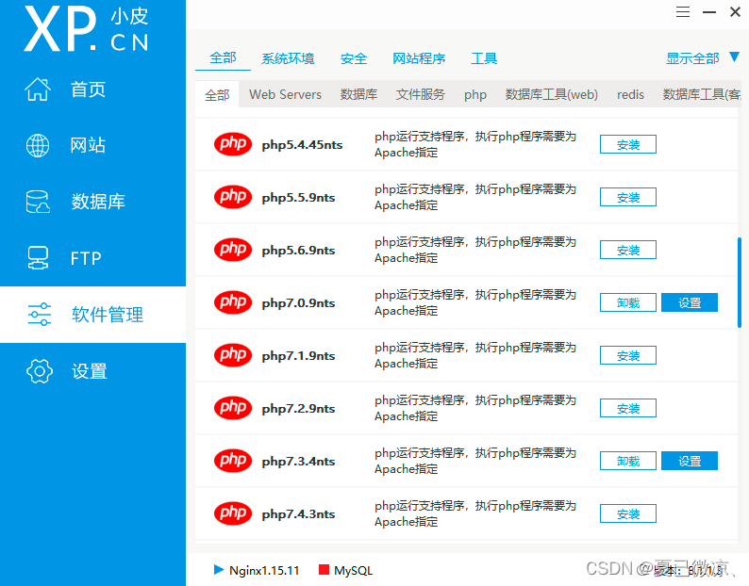Select the Web Servers sub-tab
The height and width of the screenshot is (586, 749).
(x=285, y=94)
